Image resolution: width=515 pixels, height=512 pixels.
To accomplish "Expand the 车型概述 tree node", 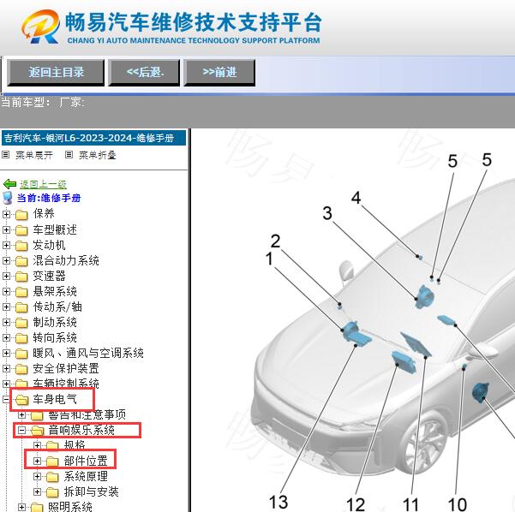I will tap(6, 229).
